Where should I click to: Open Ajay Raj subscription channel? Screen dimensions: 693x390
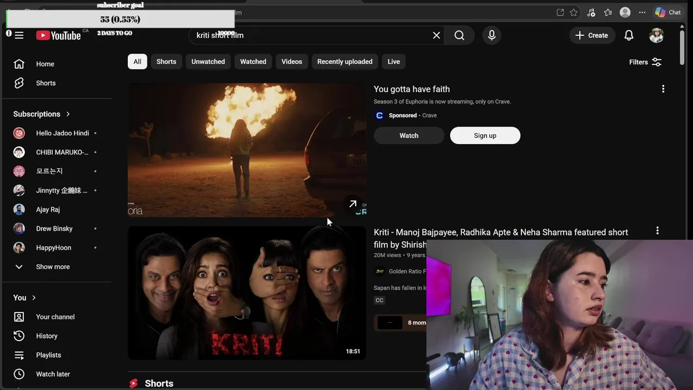[57, 210]
